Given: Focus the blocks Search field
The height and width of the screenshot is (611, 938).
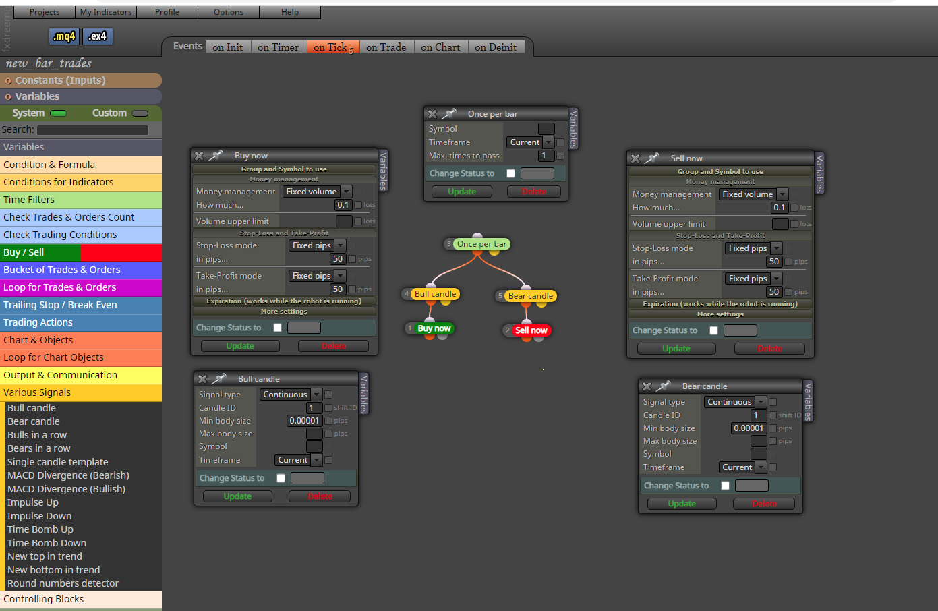Looking at the screenshot, I should [x=93, y=129].
